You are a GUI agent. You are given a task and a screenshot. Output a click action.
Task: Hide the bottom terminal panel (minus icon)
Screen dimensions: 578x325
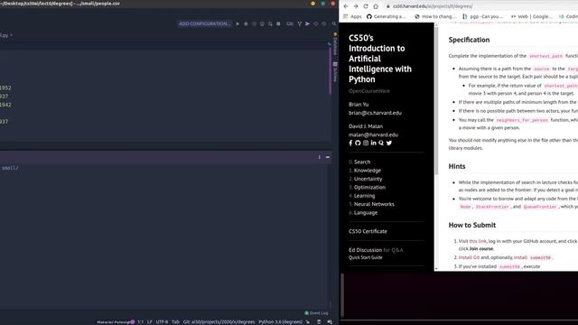click(328, 157)
